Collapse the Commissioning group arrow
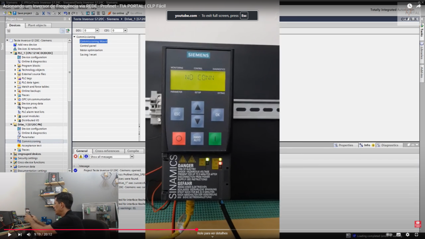 [74, 37]
